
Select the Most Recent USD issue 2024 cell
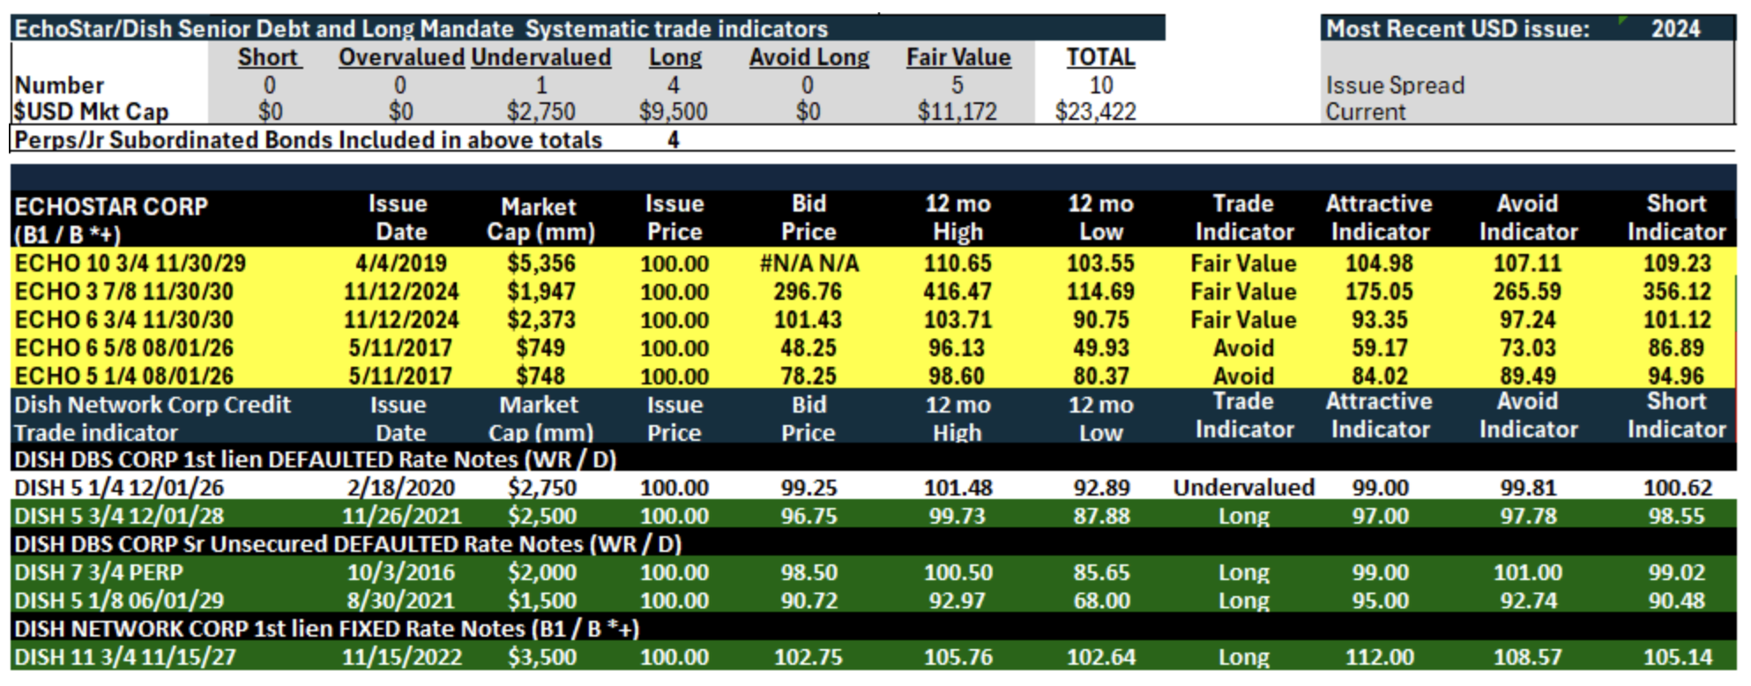click(1675, 29)
